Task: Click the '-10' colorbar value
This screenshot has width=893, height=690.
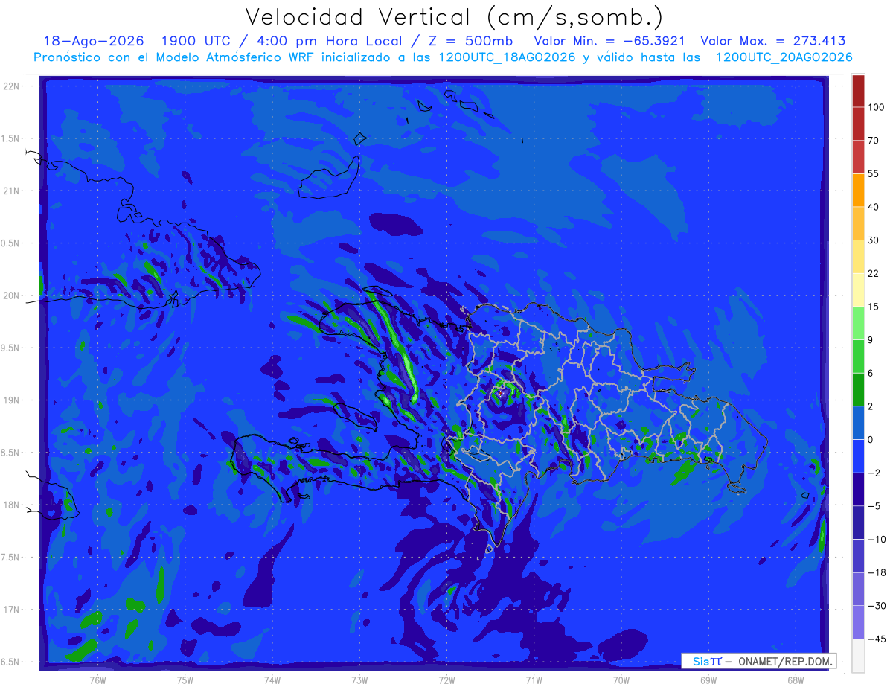Action: tap(876, 539)
